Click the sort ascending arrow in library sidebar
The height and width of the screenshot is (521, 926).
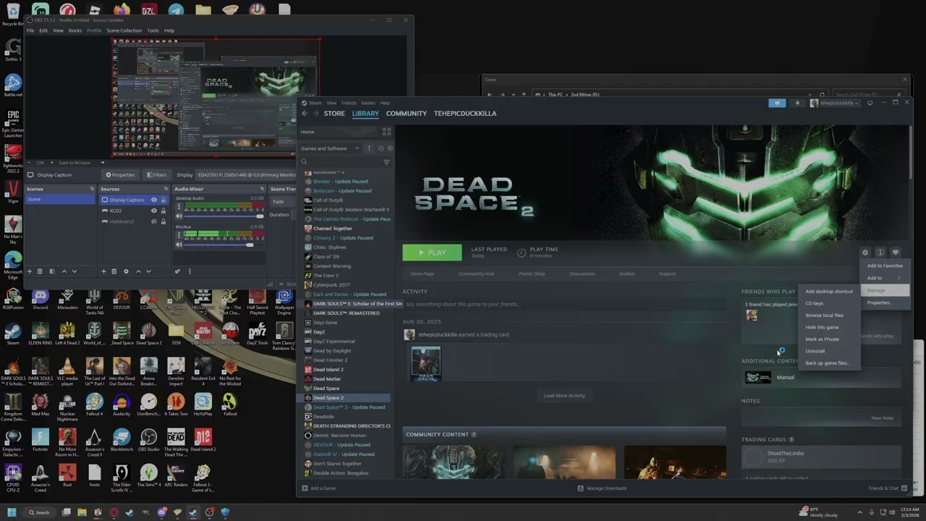coord(369,148)
